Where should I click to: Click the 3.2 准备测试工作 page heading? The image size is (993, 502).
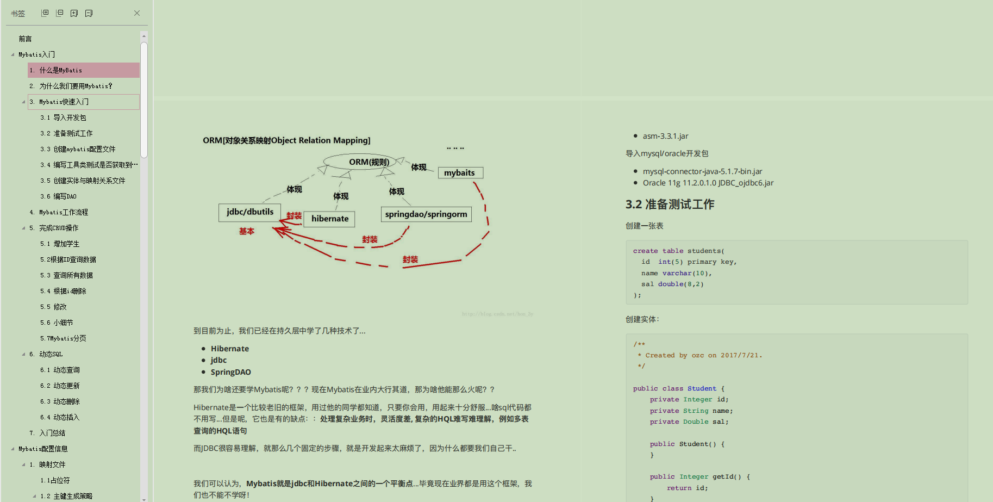pyautogui.click(x=670, y=204)
